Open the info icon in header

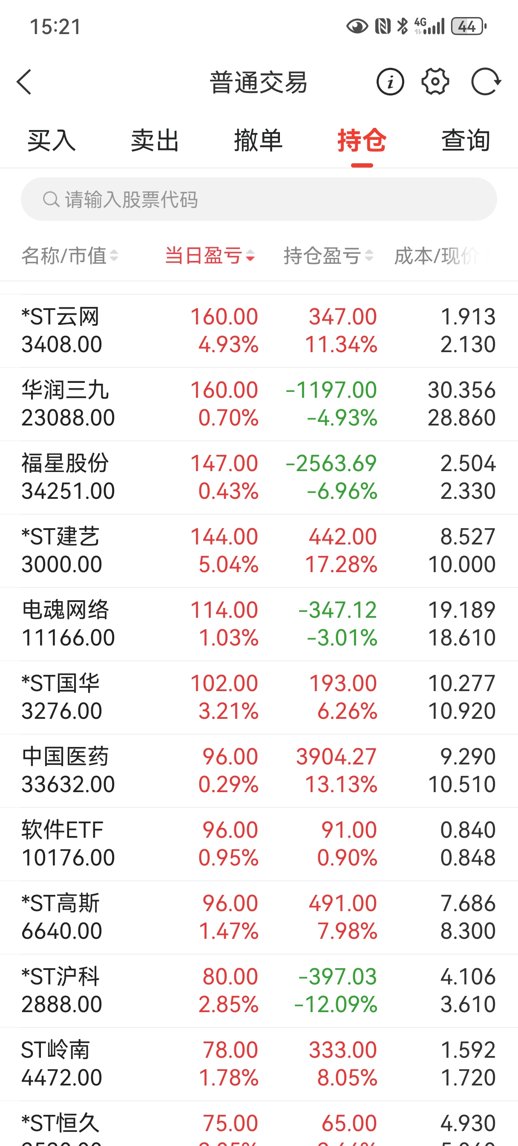click(390, 82)
